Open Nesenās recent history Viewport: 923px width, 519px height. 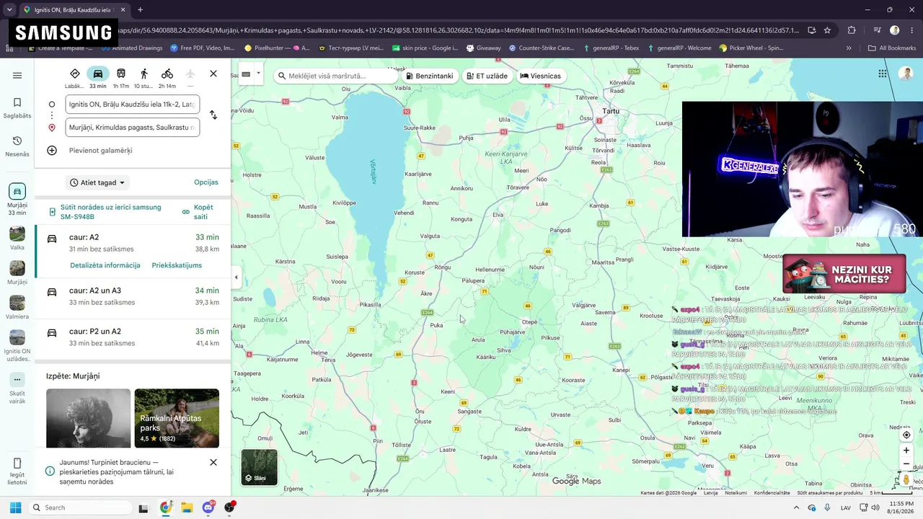[17, 146]
